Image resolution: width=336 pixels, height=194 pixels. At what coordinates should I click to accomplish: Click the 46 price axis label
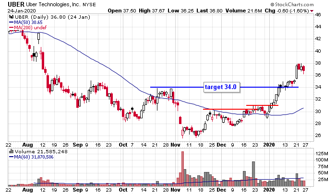point(318,15)
